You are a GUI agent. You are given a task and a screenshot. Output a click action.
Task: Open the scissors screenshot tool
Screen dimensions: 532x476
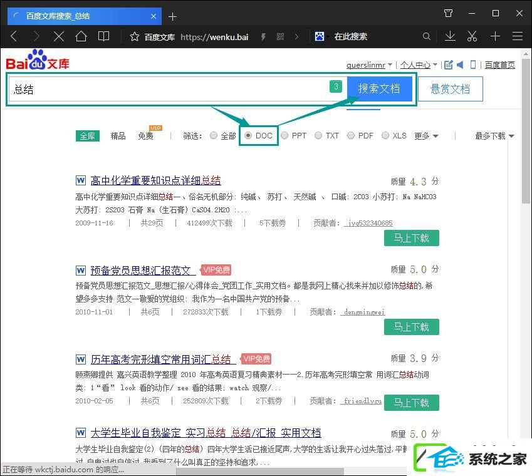(x=472, y=36)
